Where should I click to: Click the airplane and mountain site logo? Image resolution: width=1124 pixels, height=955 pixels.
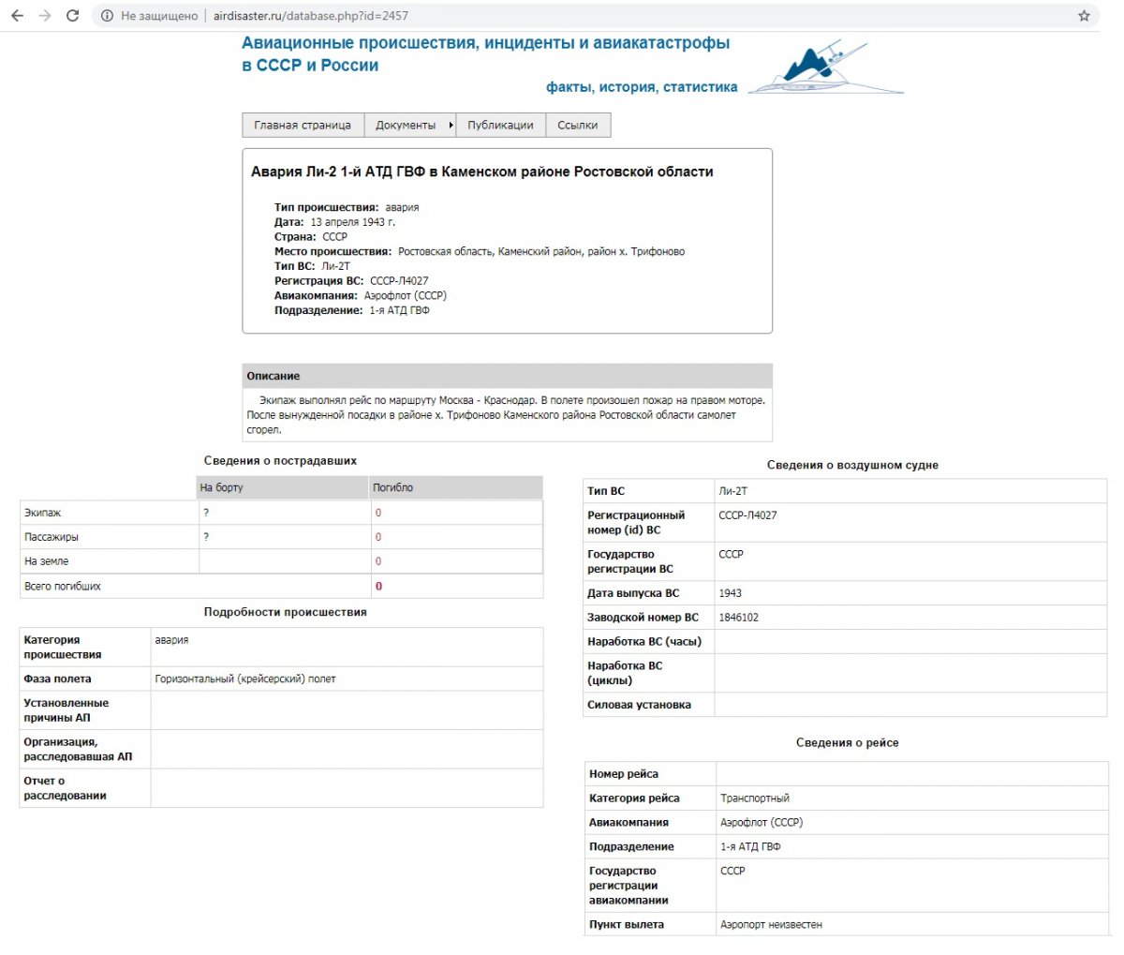point(825,68)
